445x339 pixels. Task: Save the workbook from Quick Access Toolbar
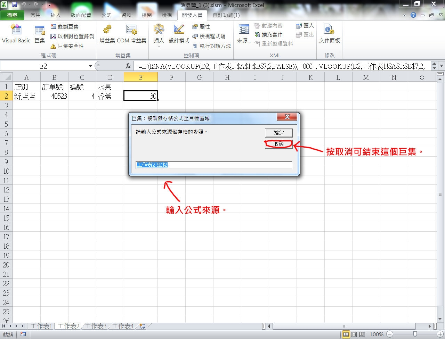15,5
